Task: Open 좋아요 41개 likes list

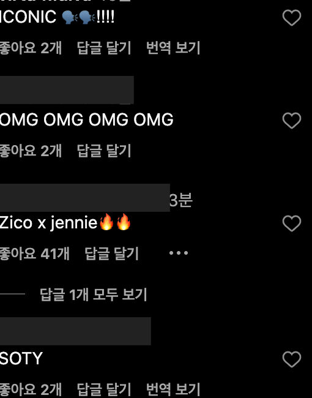Action: (34, 253)
